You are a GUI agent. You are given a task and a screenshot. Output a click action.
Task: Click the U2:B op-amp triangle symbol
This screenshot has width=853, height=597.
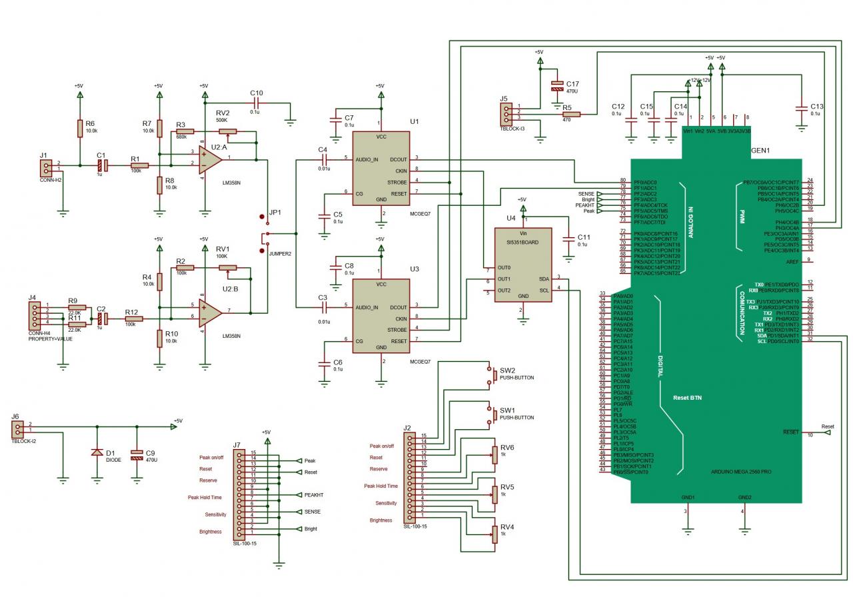[211, 312]
